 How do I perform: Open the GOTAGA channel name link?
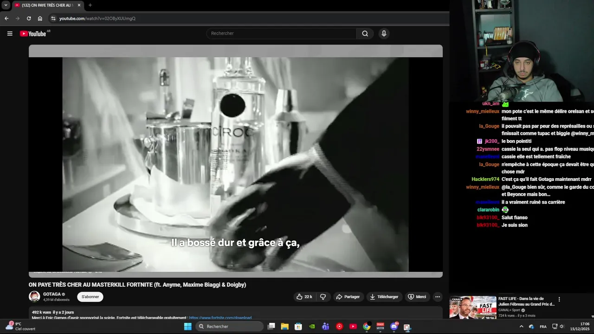point(52,294)
